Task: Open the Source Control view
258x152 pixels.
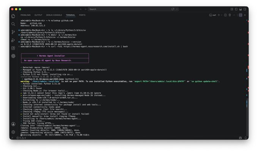Action: [x=13, y=32]
